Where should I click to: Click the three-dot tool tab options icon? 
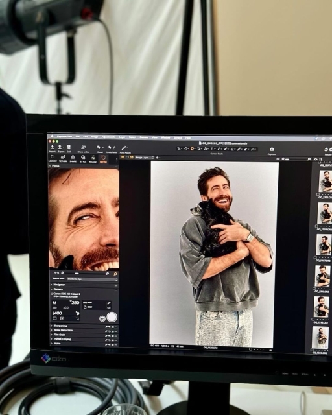coord(117,160)
